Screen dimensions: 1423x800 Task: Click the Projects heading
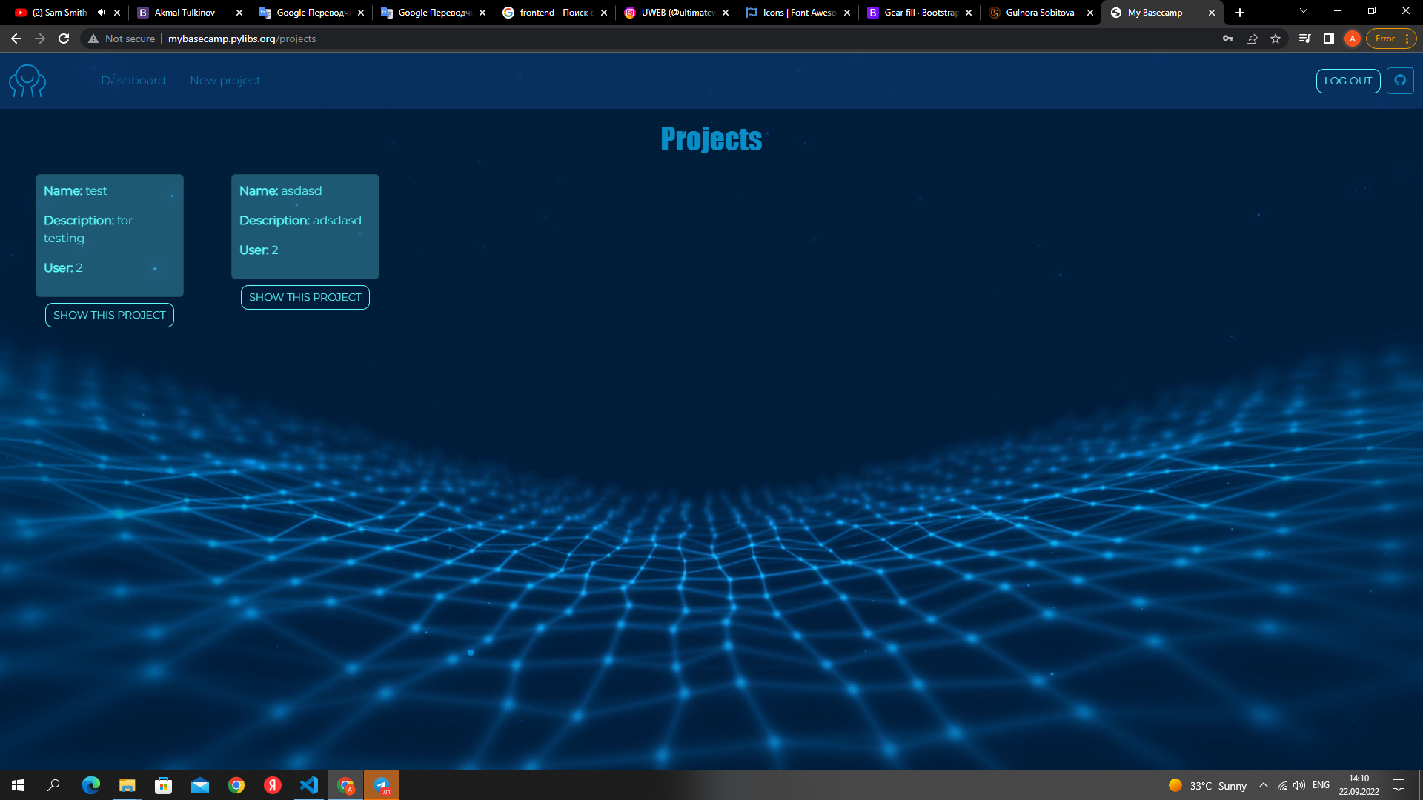(x=711, y=139)
